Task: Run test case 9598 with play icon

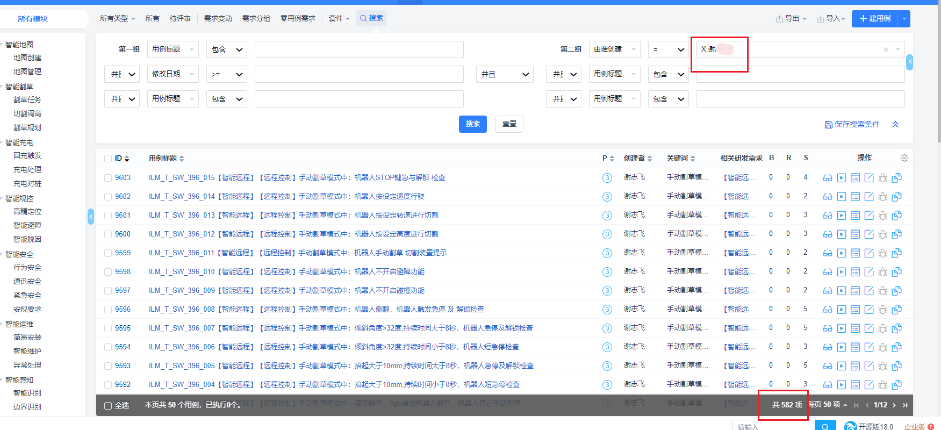Action: coord(842,272)
